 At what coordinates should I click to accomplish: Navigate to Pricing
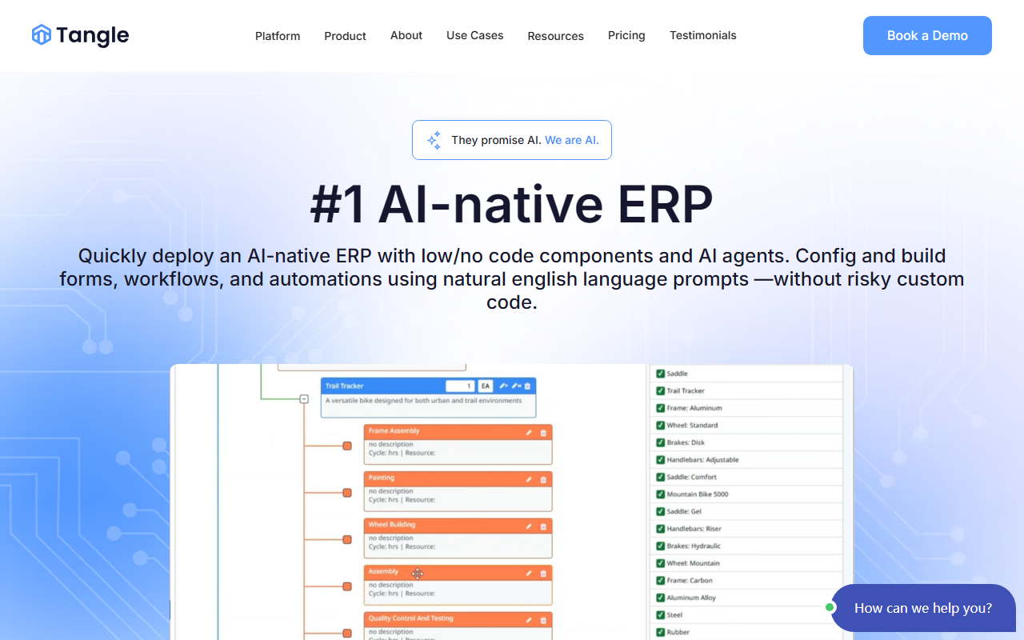(x=626, y=35)
